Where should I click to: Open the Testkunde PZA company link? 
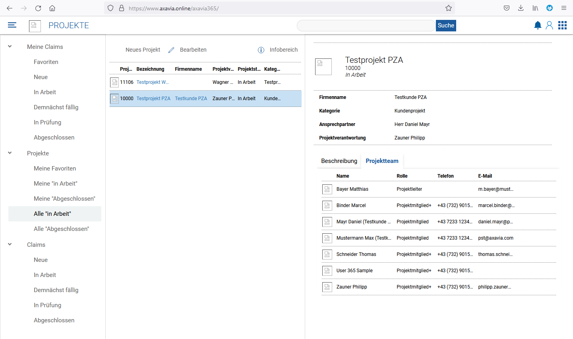tap(191, 99)
